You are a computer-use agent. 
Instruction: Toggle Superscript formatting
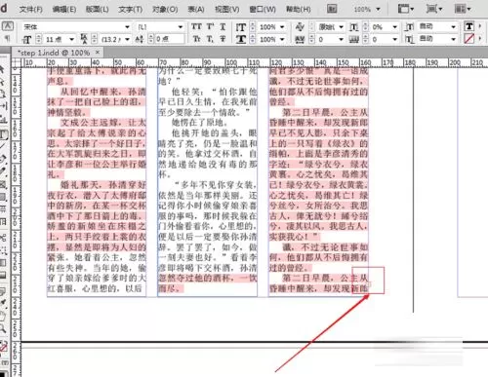[210, 26]
